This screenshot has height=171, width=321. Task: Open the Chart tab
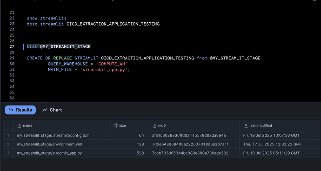52,110
